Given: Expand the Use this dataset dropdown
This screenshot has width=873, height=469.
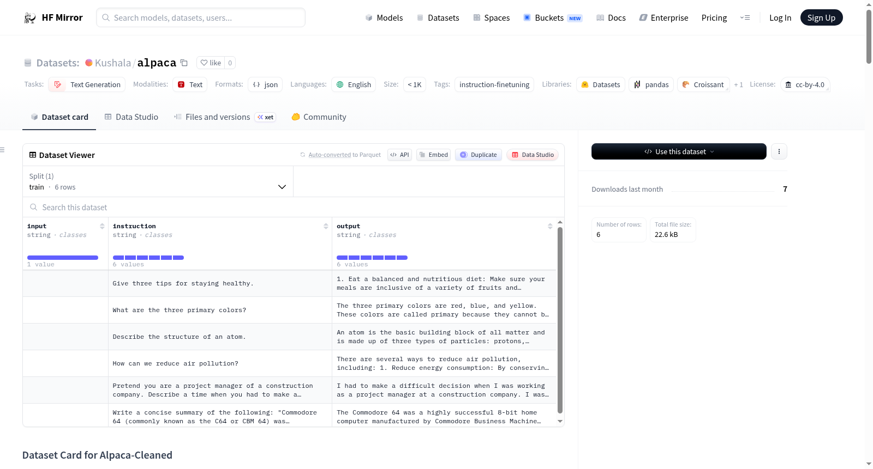Looking at the screenshot, I should 679,151.
